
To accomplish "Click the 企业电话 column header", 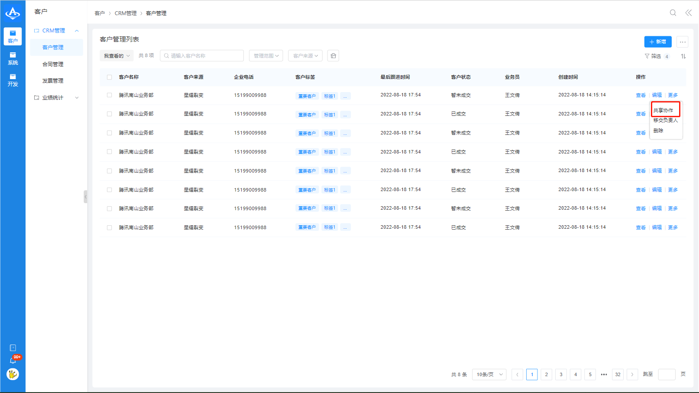I will tap(244, 77).
